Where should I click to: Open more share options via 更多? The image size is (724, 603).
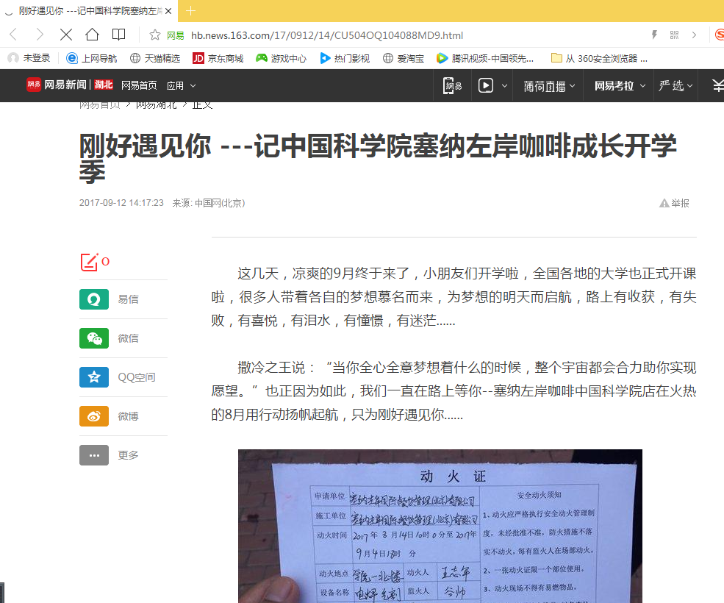coord(94,455)
